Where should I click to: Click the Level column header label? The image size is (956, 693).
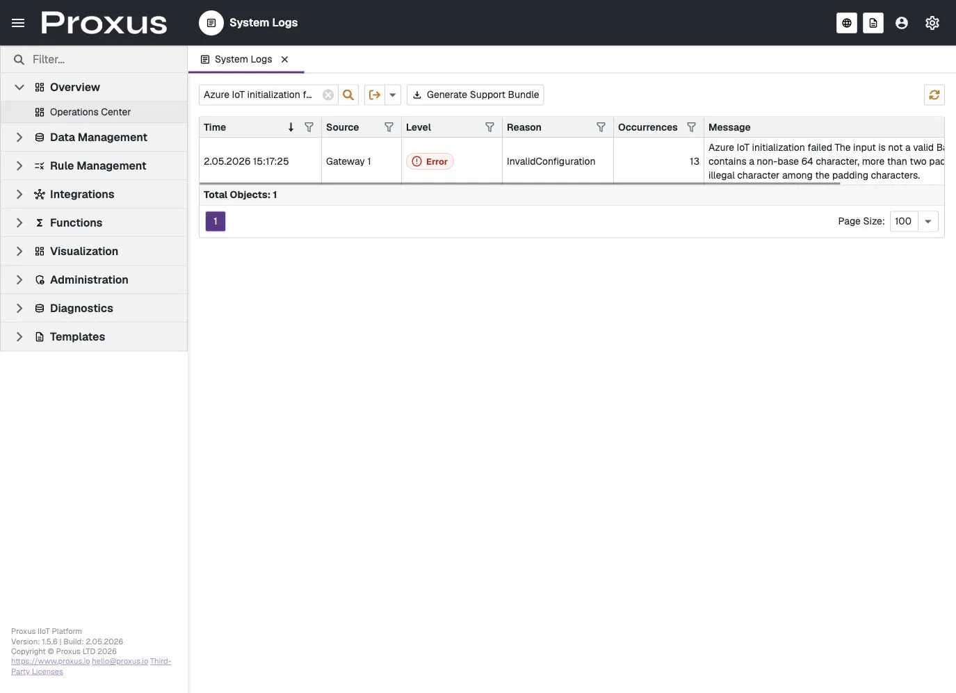coord(419,128)
